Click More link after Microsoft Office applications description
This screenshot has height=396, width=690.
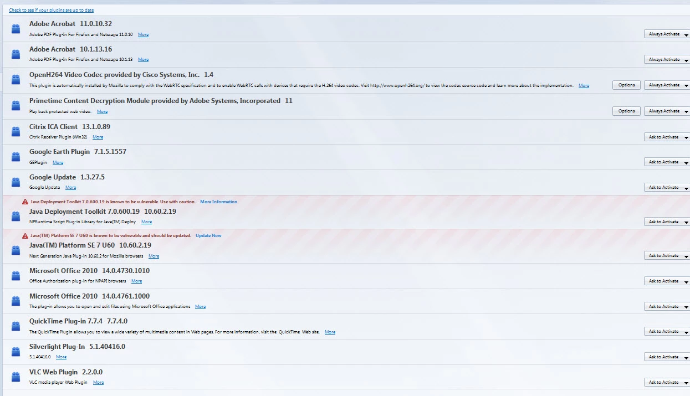click(x=200, y=306)
